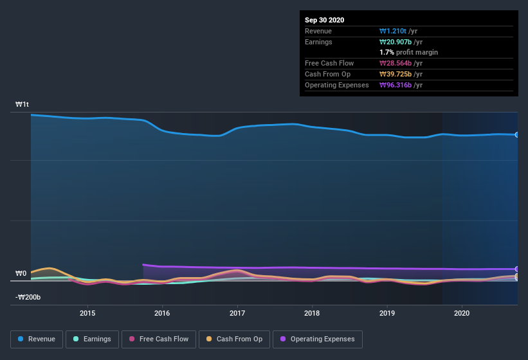Click the pink Free Cash Flow dot
Screen dimensions: 528x360
click(132, 339)
